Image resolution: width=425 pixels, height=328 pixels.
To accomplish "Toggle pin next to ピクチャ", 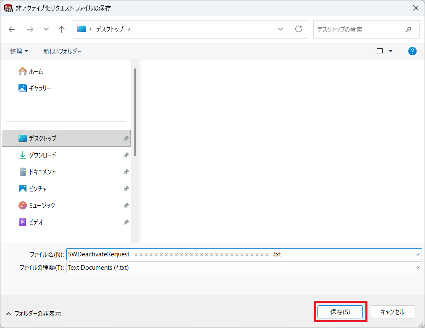I will click(x=126, y=189).
